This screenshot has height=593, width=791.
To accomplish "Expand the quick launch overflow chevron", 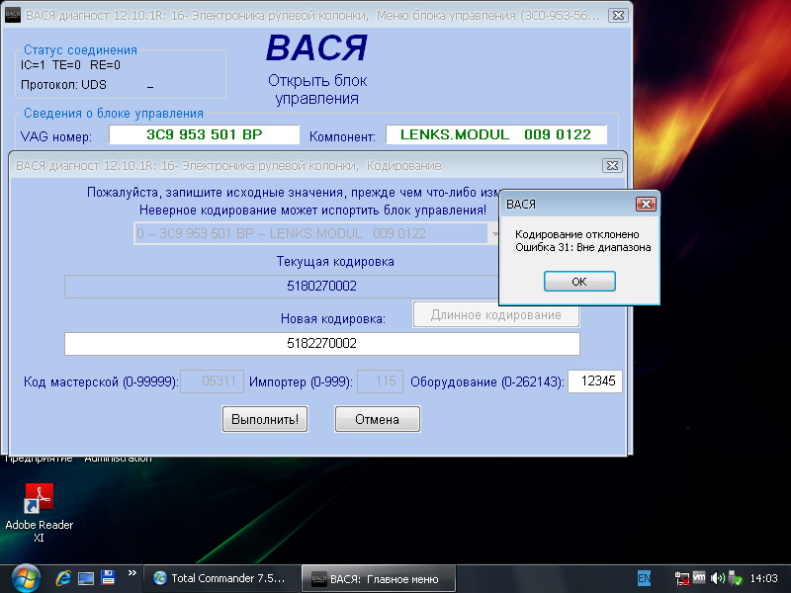I will click(x=131, y=573).
